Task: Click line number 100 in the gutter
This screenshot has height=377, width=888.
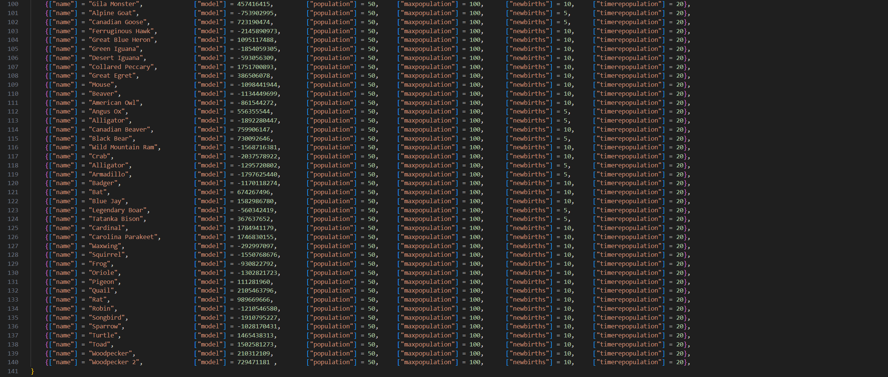Action: pyautogui.click(x=13, y=4)
